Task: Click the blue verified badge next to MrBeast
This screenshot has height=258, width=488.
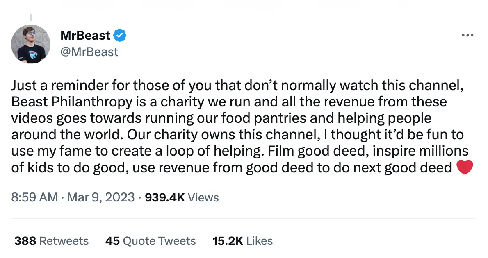Action: 119,35
